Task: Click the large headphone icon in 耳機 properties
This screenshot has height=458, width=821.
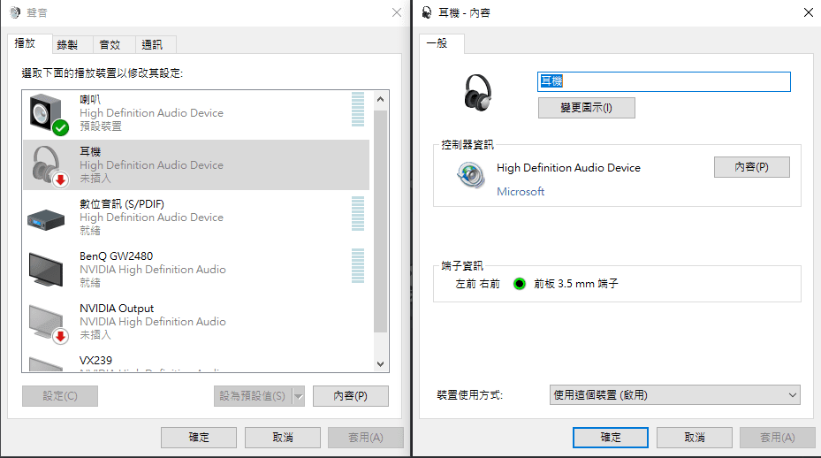Action: [477, 93]
